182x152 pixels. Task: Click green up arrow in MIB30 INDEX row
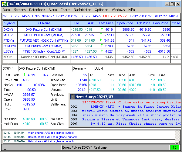[x=102, y=35]
